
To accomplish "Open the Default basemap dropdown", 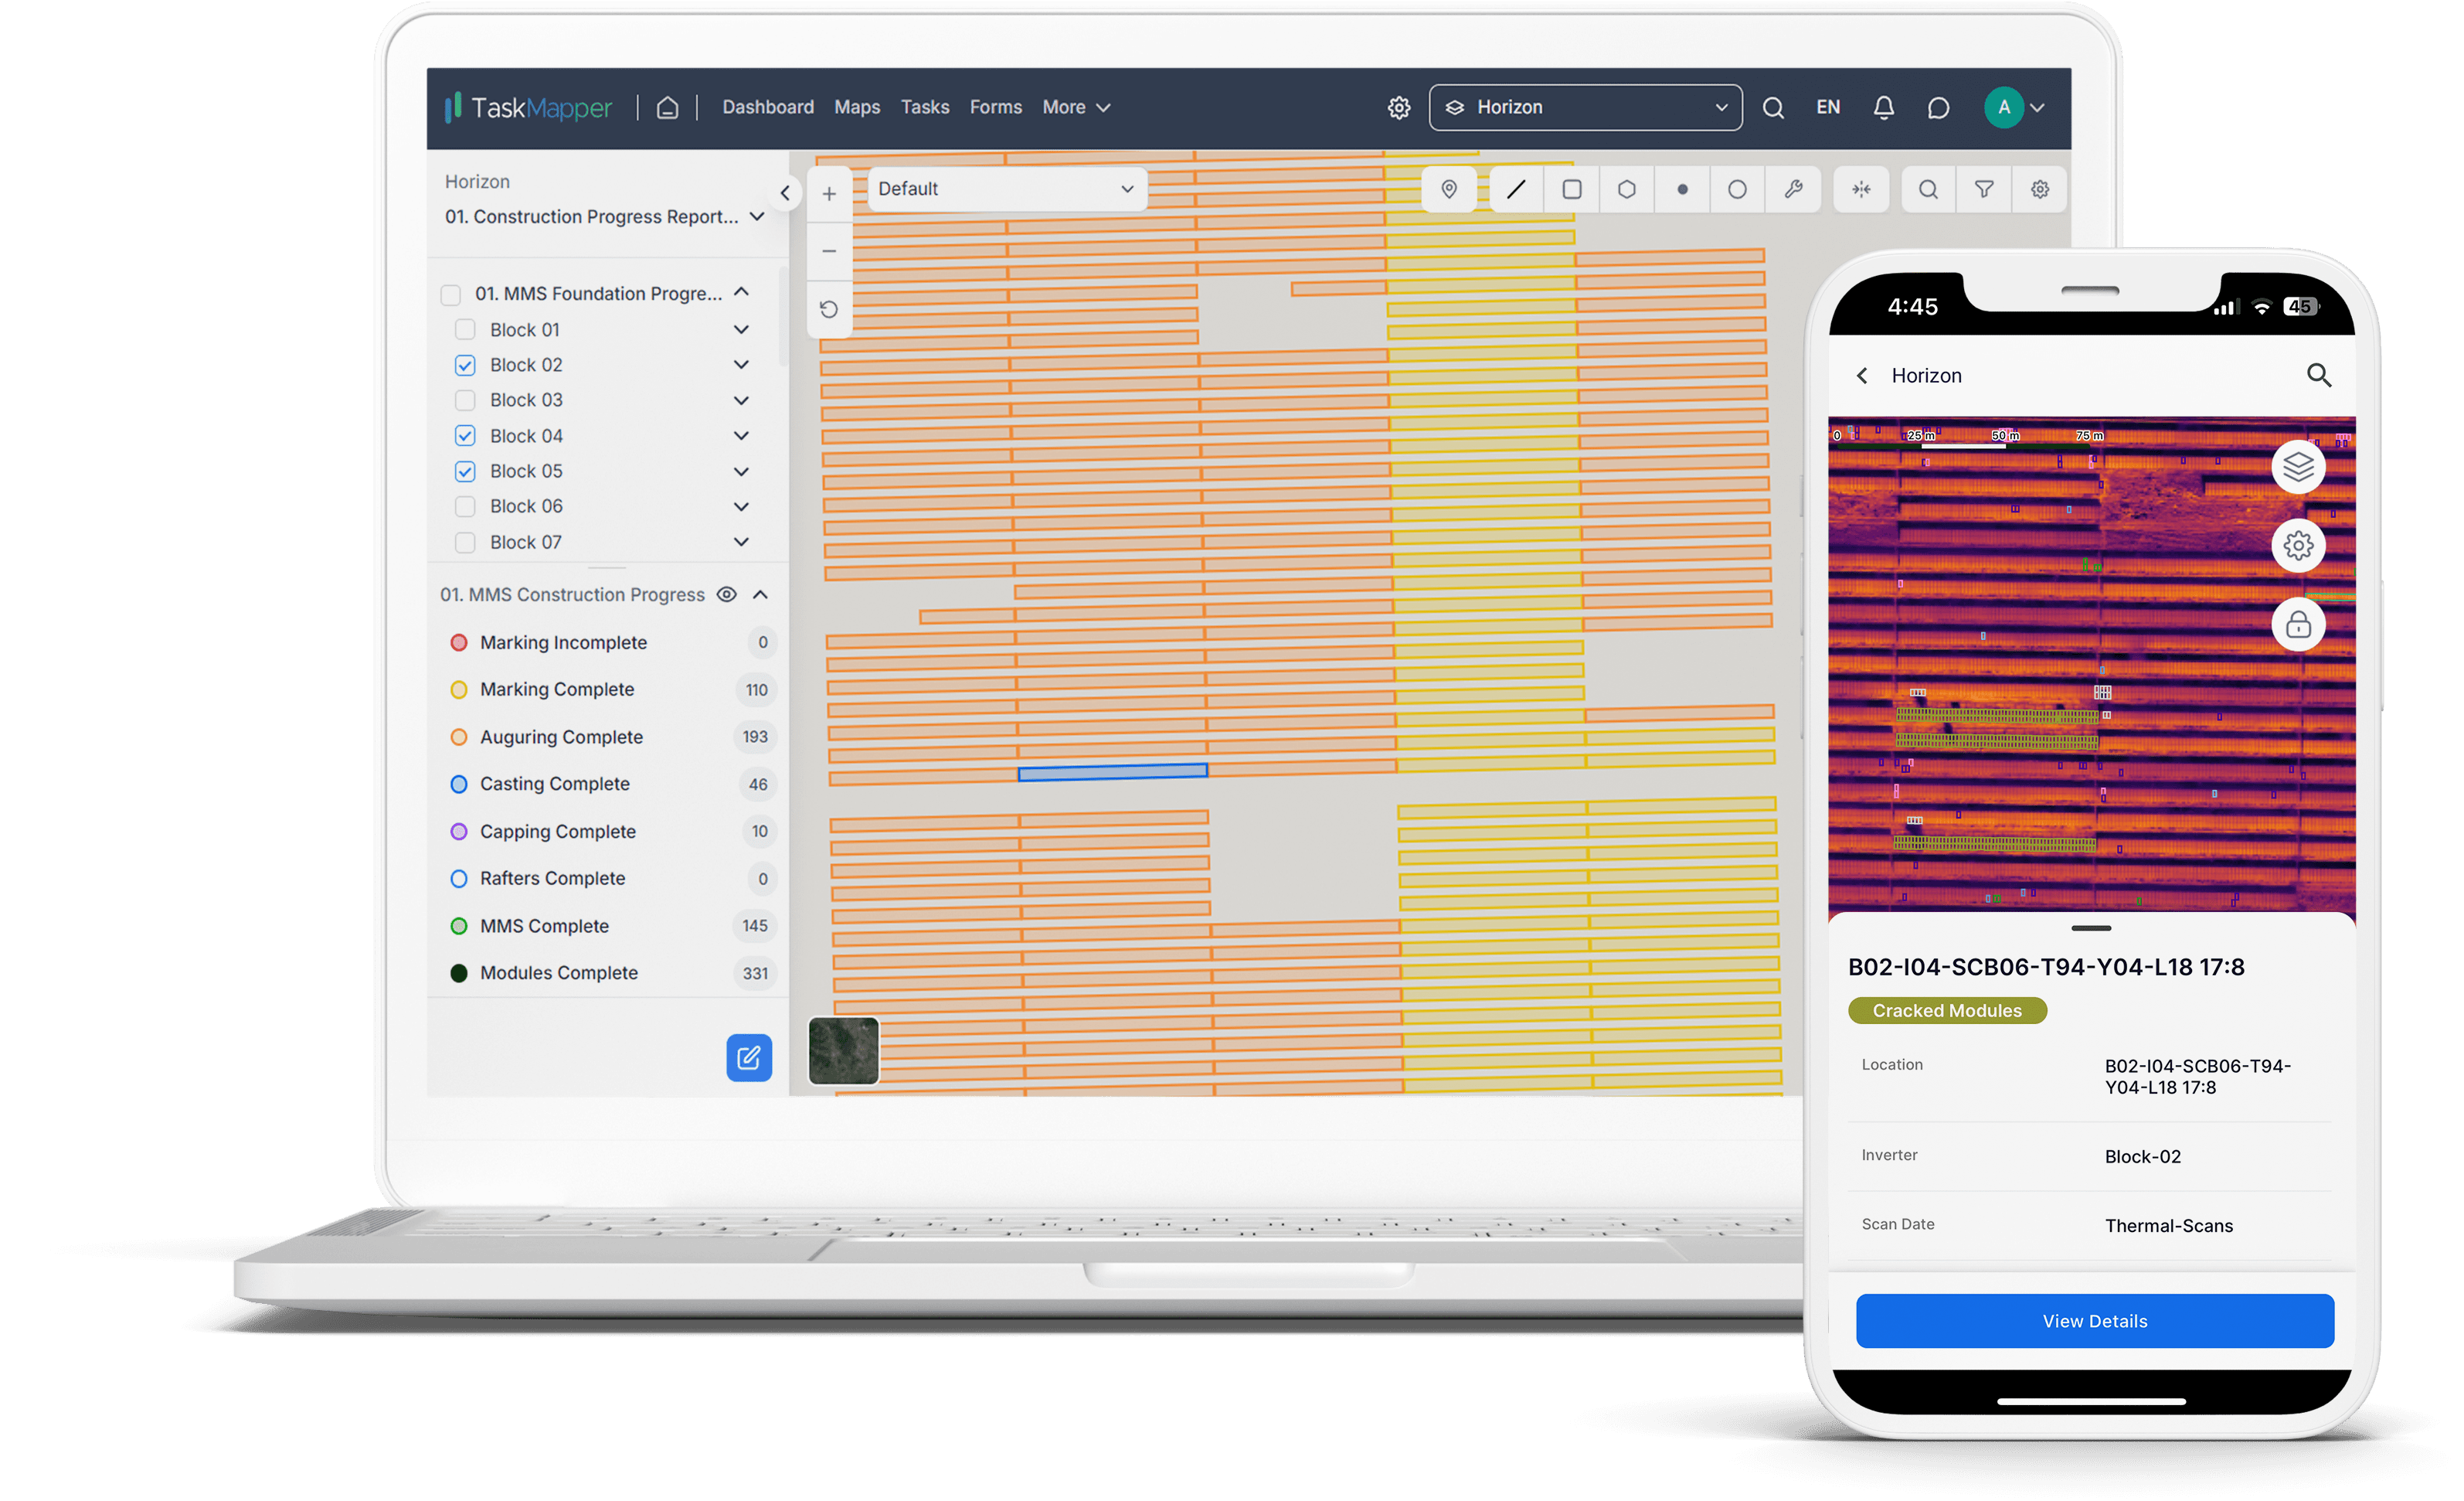I will pos(1006,189).
